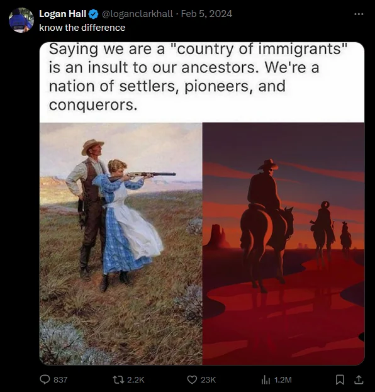This screenshot has width=375, height=392.
Task: Click the "know the difference" tweet text
Action: 82,28
